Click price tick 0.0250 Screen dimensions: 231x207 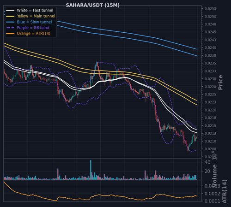click(210, 17)
